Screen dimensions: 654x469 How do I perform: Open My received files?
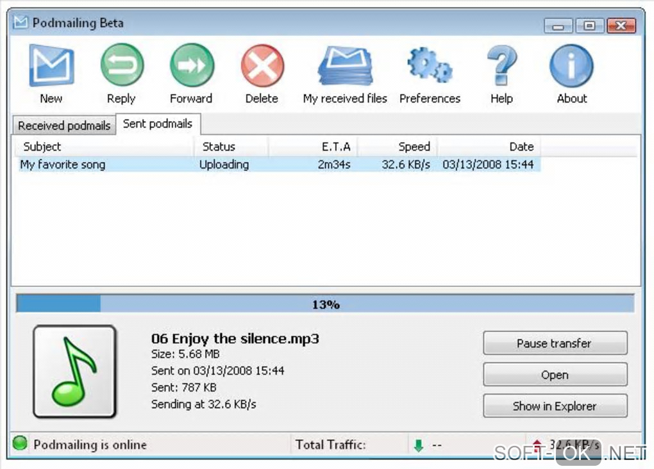(345, 74)
